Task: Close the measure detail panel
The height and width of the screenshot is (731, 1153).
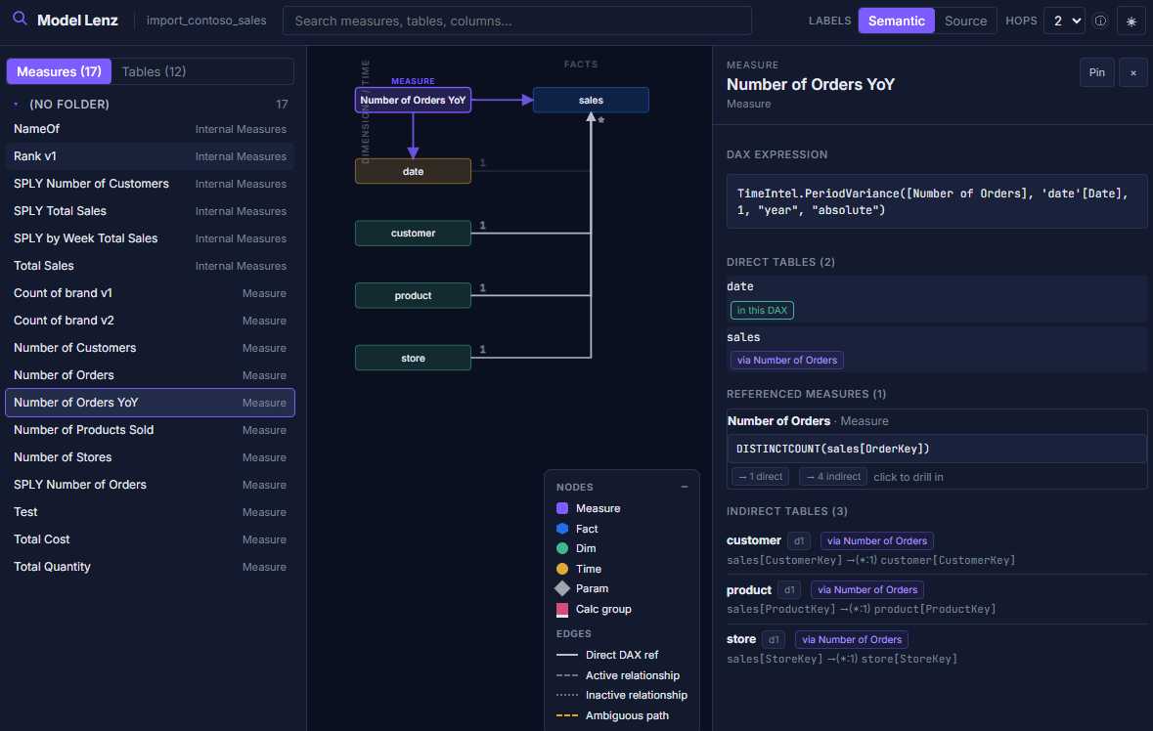Action: 1133,72
